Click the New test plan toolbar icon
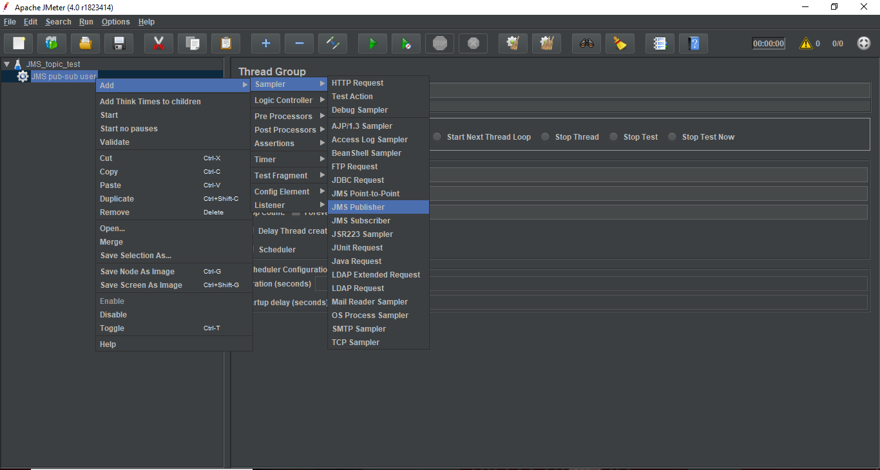The height and width of the screenshot is (470, 880). coord(19,44)
